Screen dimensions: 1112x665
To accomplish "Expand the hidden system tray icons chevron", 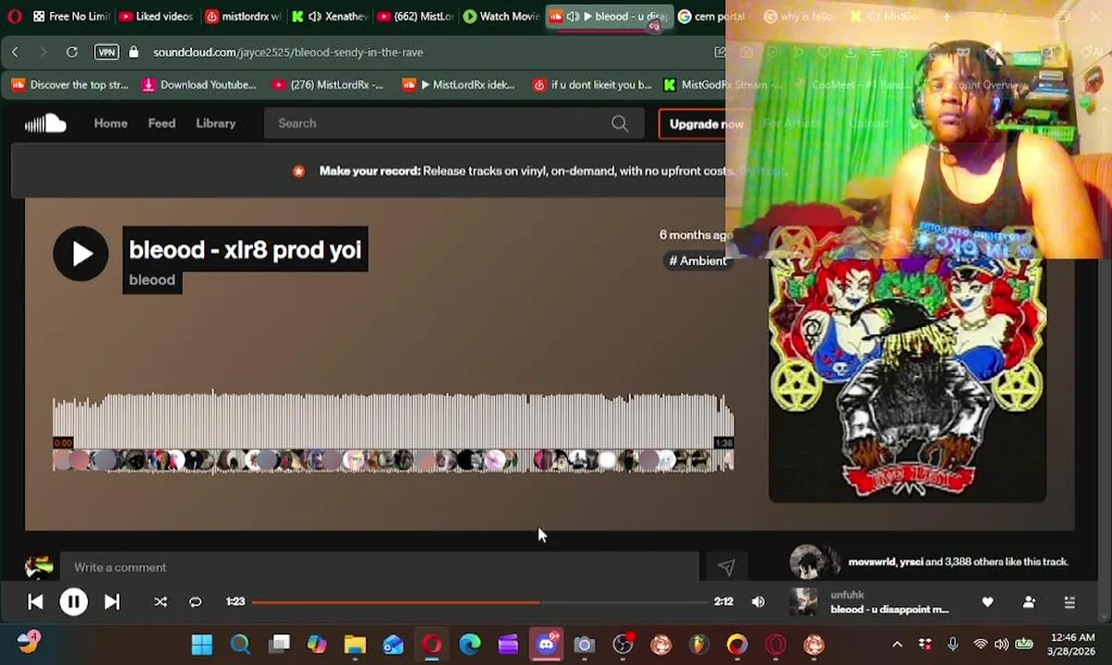I will click(x=897, y=645).
